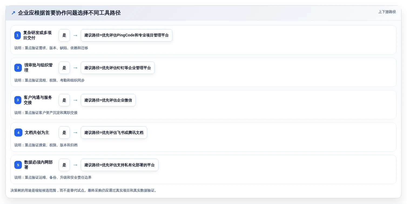Click the question text 文档共创为主
The height and width of the screenshot is (204, 407).
(37, 132)
